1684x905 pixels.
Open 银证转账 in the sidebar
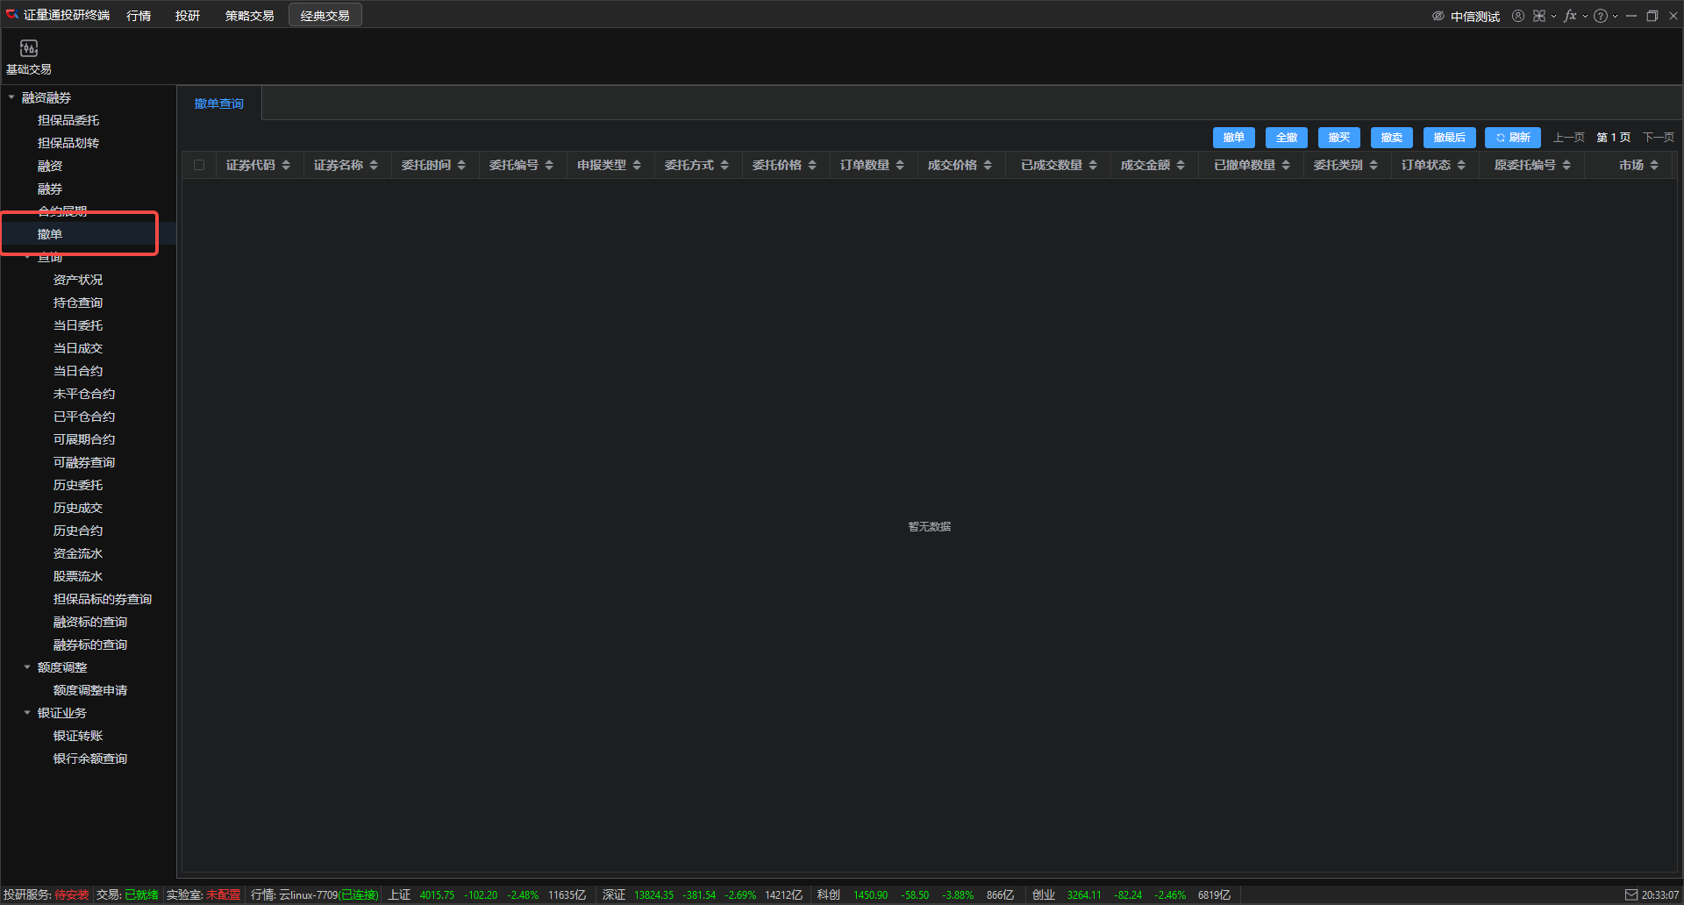78,736
